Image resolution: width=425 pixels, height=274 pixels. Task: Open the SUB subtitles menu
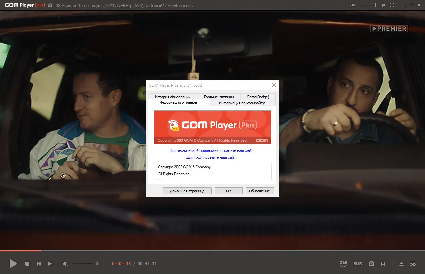[358, 264]
